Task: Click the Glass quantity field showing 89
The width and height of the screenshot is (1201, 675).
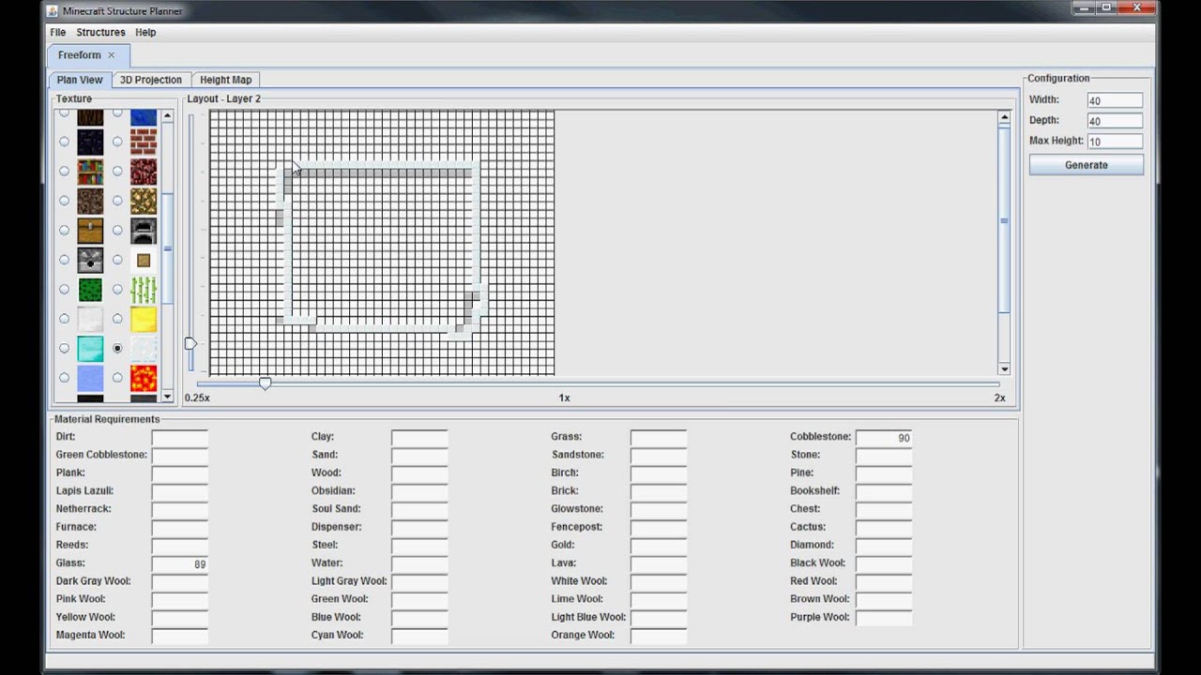Action: coord(180,564)
